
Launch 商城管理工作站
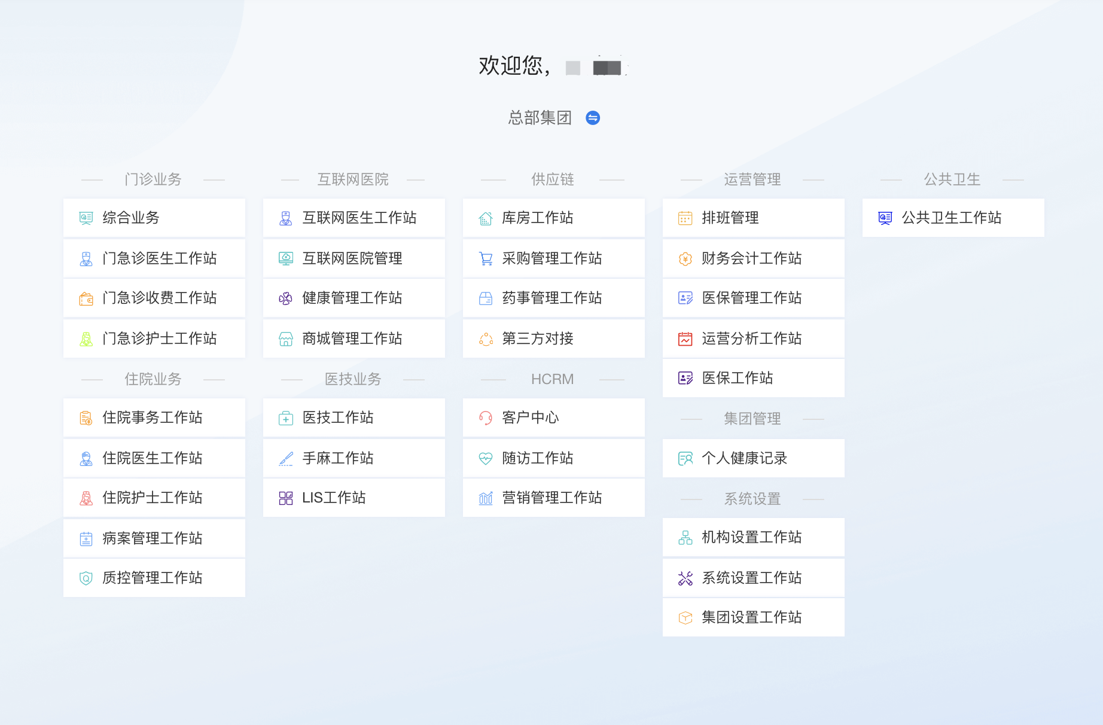pyautogui.click(x=354, y=339)
